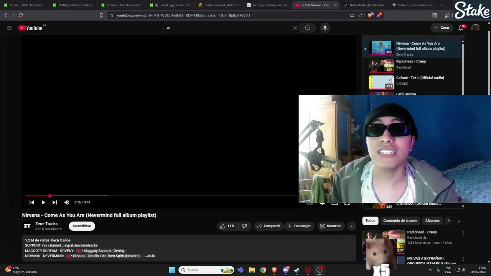This screenshot has width=491, height=276.
Task: Open a new browser tab
Action: pos(442,5)
